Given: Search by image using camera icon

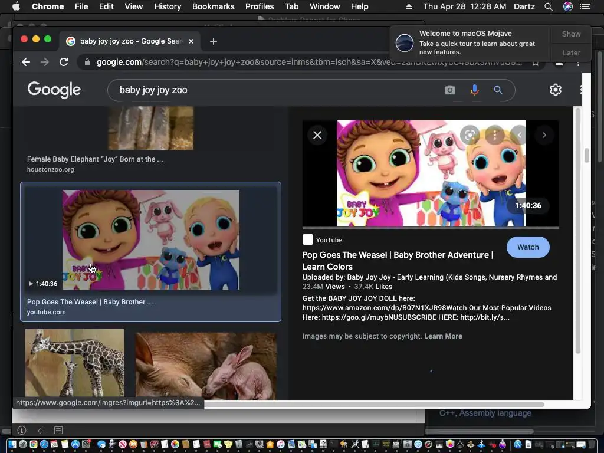Looking at the screenshot, I should 450,90.
